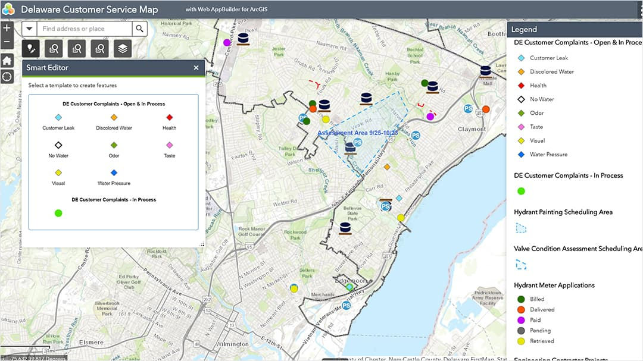Select the green In Process template
This screenshot has height=361, width=643.
point(58,212)
